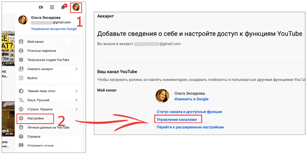Click the create video camera icon
This screenshot has height=155, width=306.
coord(41,7)
